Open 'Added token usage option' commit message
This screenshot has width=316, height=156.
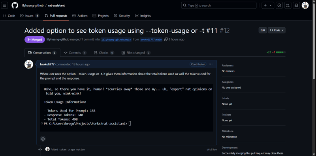click(x=68, y=150)
